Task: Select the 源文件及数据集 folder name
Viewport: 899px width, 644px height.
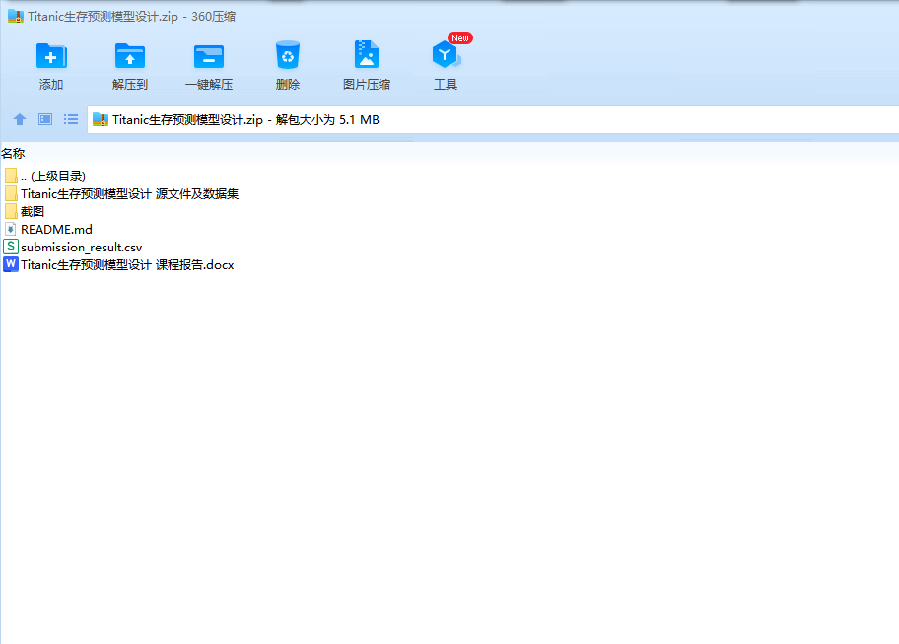Action: (129, 194)
